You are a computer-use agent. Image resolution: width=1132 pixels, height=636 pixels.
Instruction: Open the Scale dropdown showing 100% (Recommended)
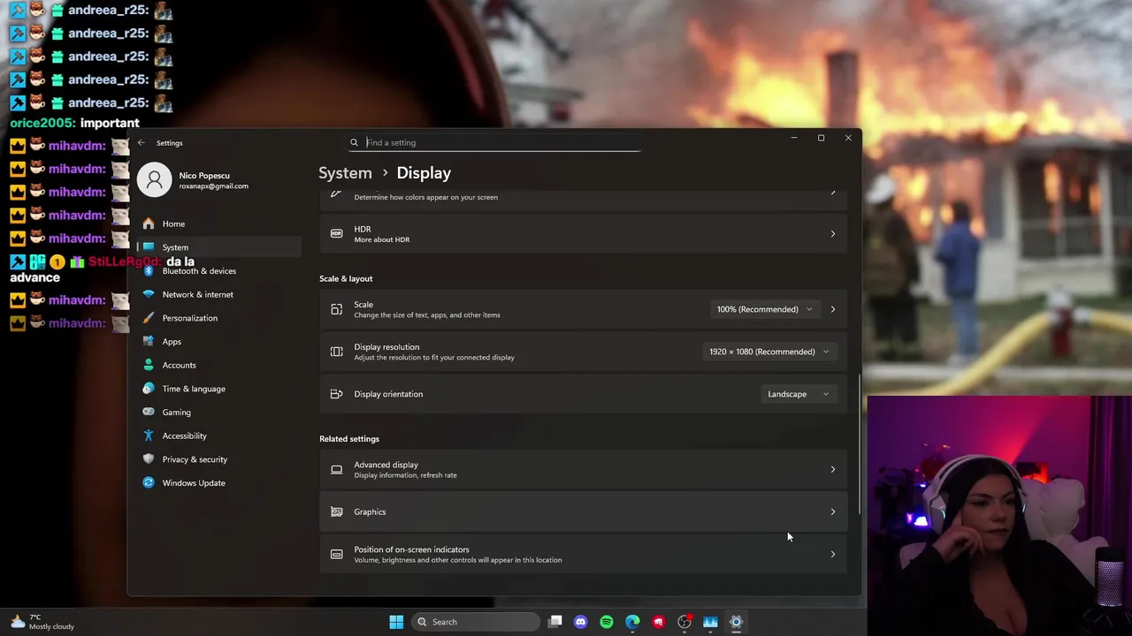(764, 309)
